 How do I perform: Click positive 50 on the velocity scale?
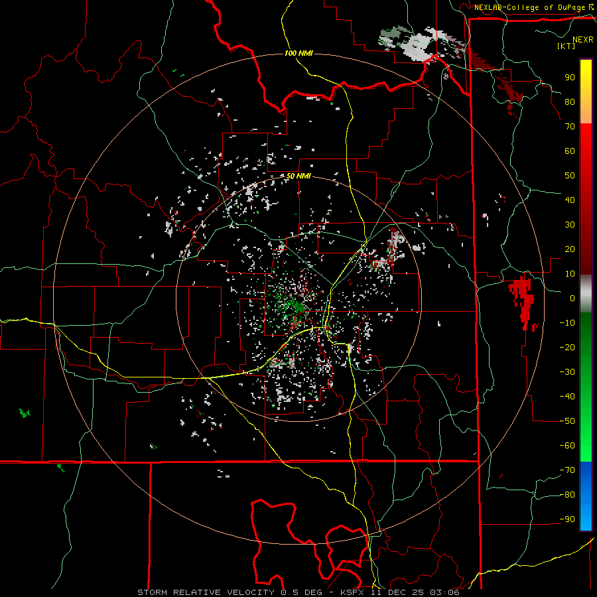570,176
